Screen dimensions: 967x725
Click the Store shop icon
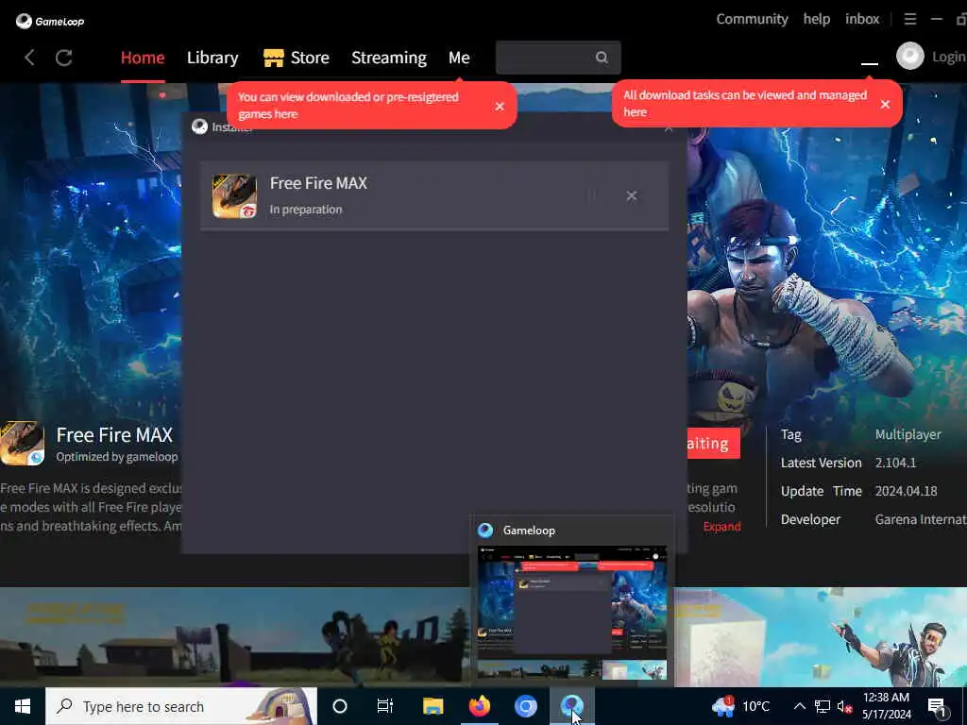coord(273,58)
